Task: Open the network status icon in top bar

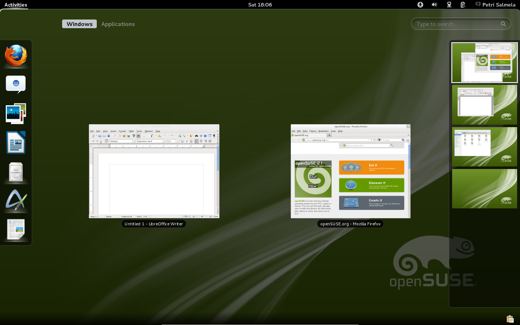Action: (449, 5)
